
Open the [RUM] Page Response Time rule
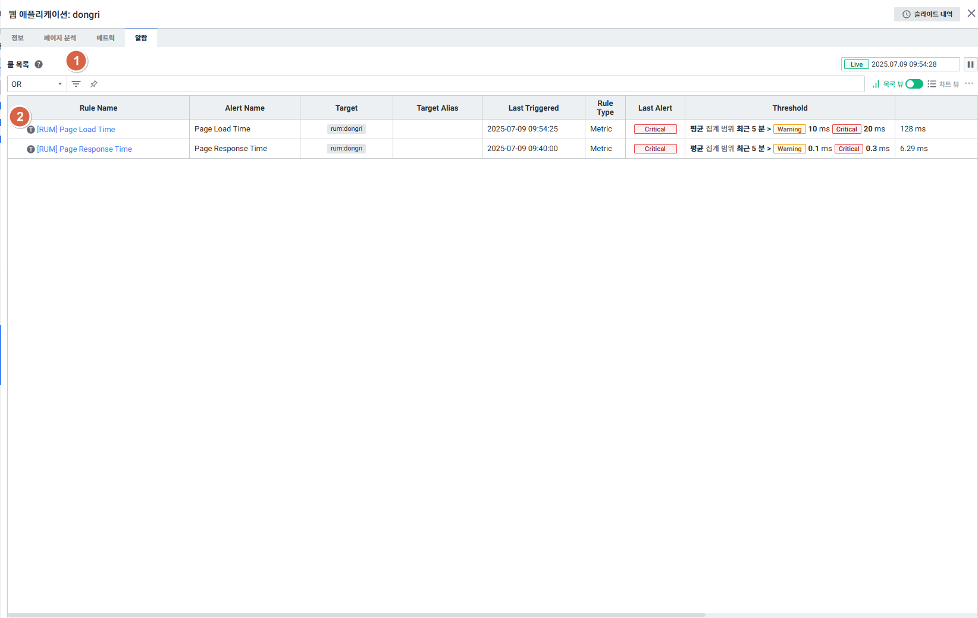[x=84, y=149]
